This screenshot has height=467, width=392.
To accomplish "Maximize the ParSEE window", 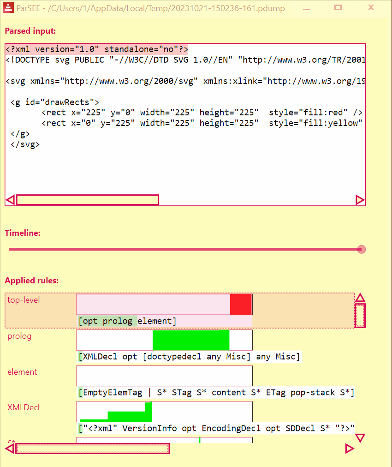I will [338, 7].
